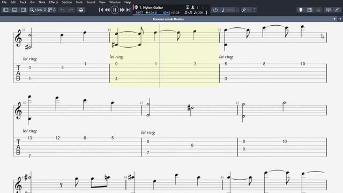Click the triplet feel indicator
The image size is (343, 193).
[x=188, y=13]
